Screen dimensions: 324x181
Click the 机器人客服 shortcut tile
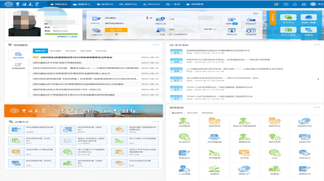coord(309,18)
